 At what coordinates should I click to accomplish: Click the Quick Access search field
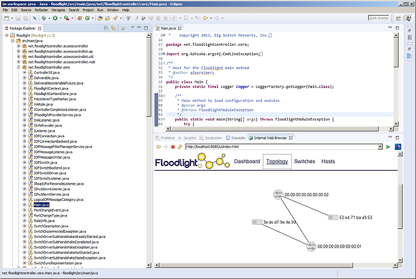pyautogui.click(x=378, y=18)
